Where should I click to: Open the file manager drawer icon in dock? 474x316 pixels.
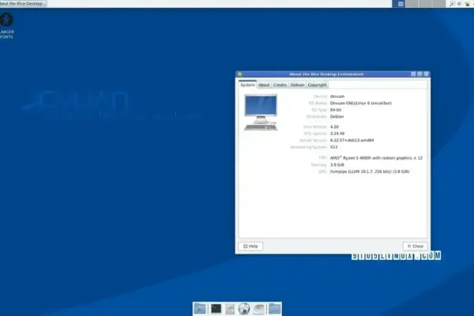[x=230, y=309]
